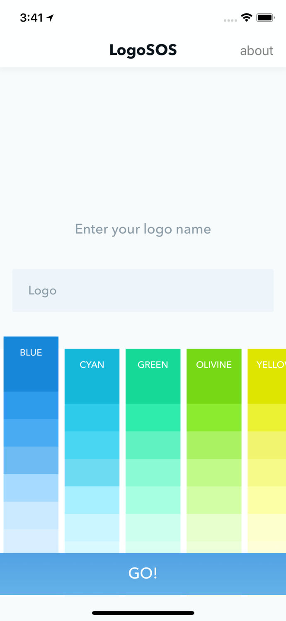The width and height of the screenshot is (286, 621).
Task: Choose the GREEN color header swatch
Action: click(x=153, y=376)
